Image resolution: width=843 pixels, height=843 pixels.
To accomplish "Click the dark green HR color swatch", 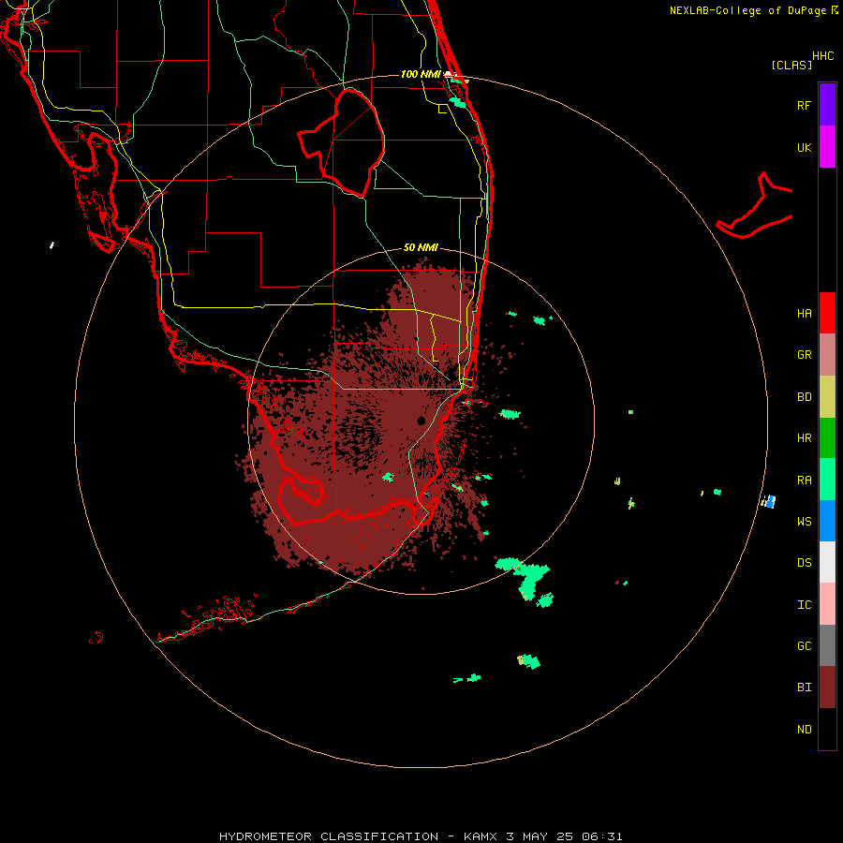I will 827,438.
